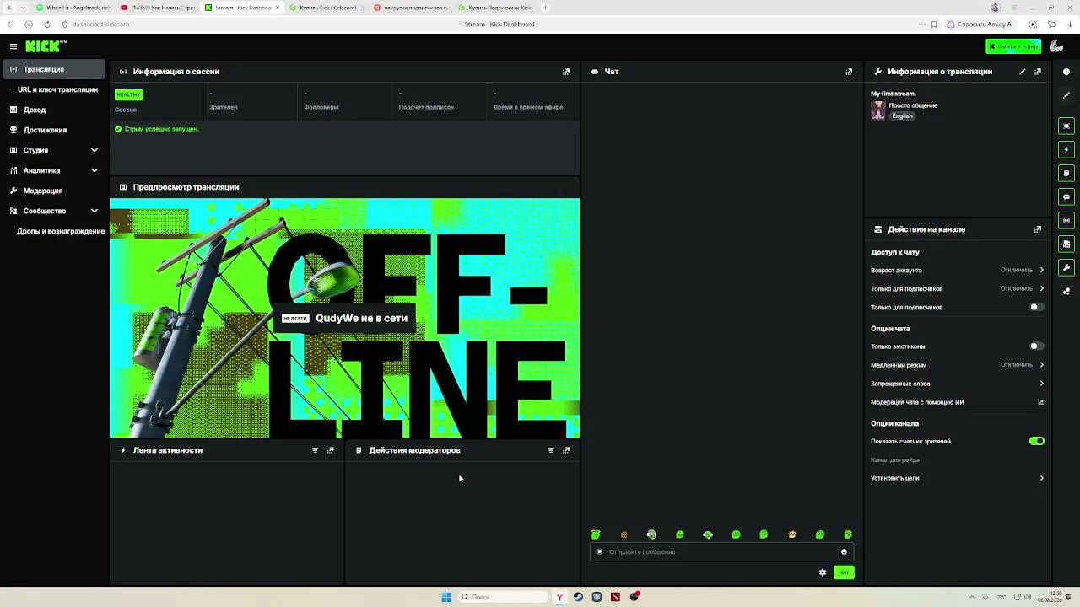Open the external link for Модерация чата с помощью ИИ

pos(1040,402)
